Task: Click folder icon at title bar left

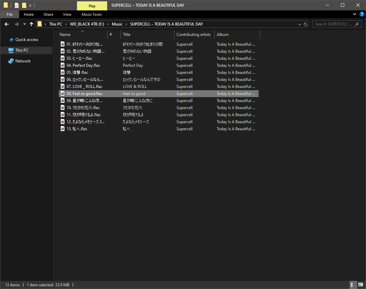Action: coord(6,5)
